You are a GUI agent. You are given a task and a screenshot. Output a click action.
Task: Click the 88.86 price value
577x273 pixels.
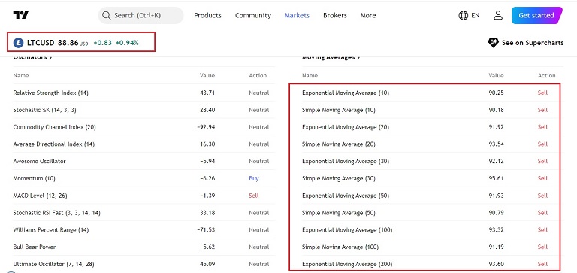click(x=68, y=43)
